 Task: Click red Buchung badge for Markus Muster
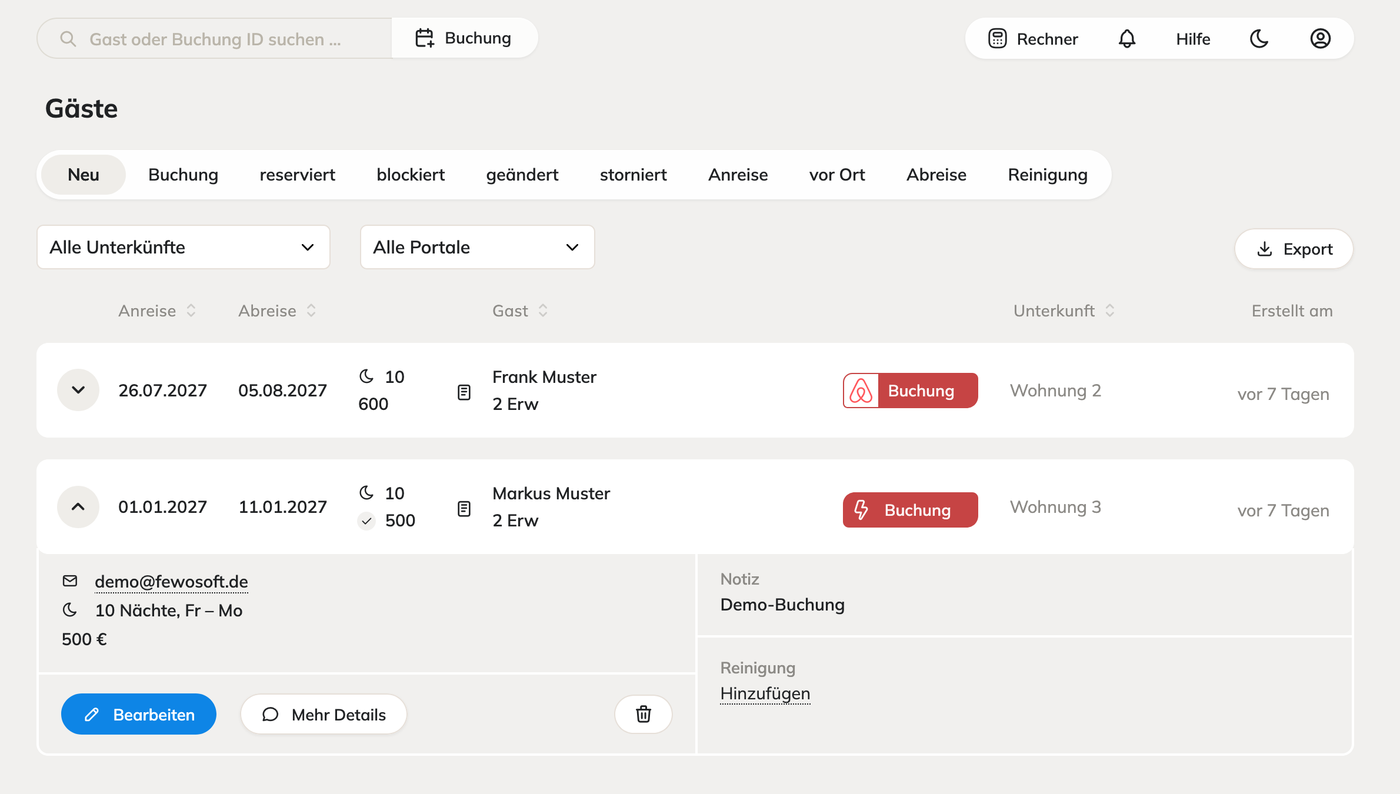tap(910, 510)
